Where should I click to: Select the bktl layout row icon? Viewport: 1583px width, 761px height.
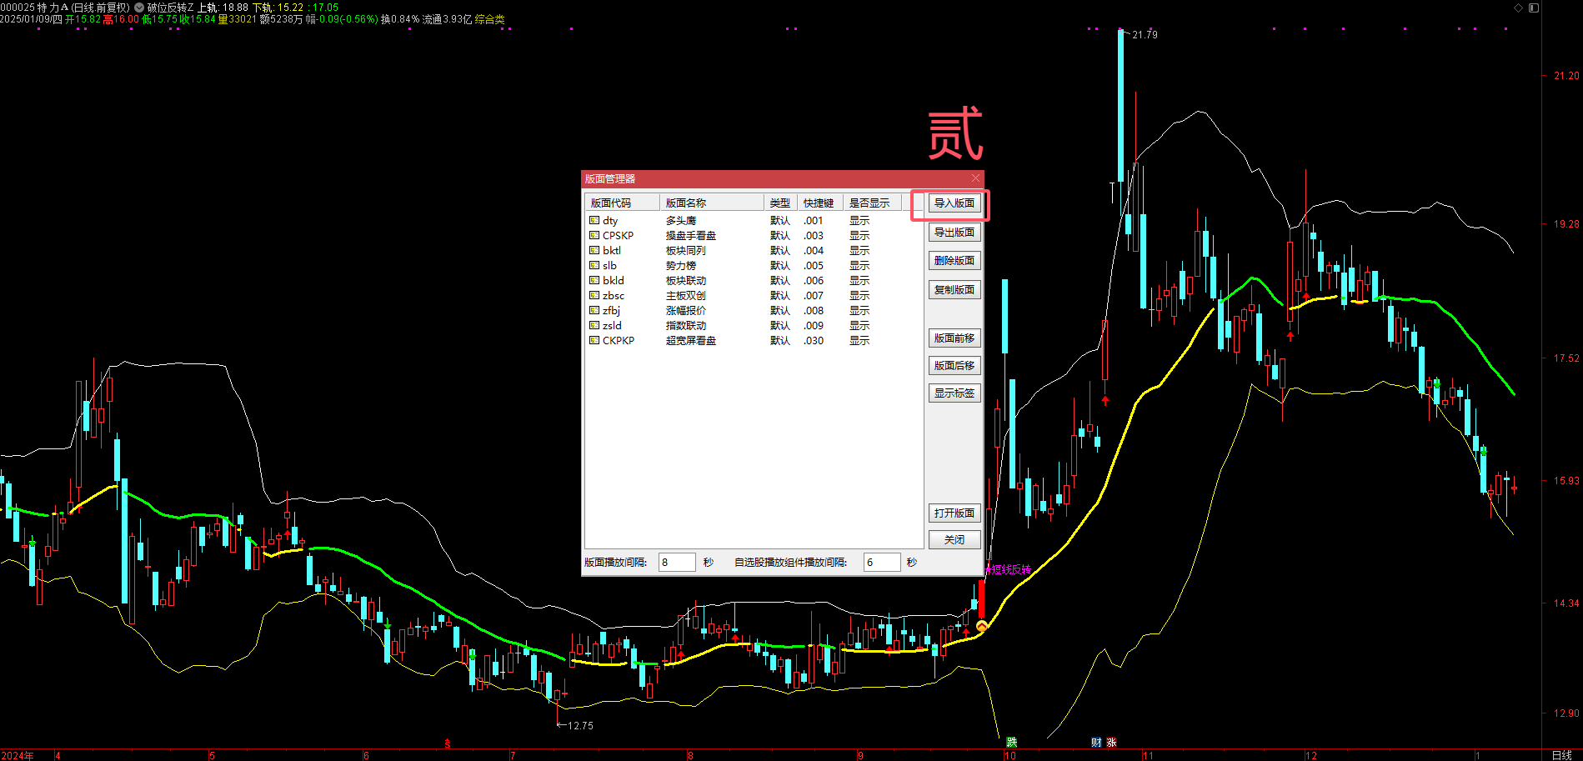tap(594, 251)
